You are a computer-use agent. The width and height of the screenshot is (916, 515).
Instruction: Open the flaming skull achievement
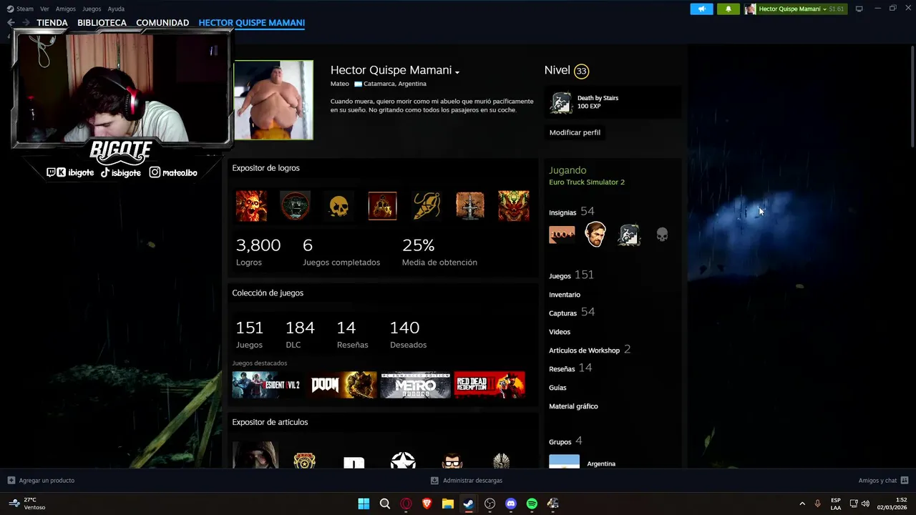(251, 206)
